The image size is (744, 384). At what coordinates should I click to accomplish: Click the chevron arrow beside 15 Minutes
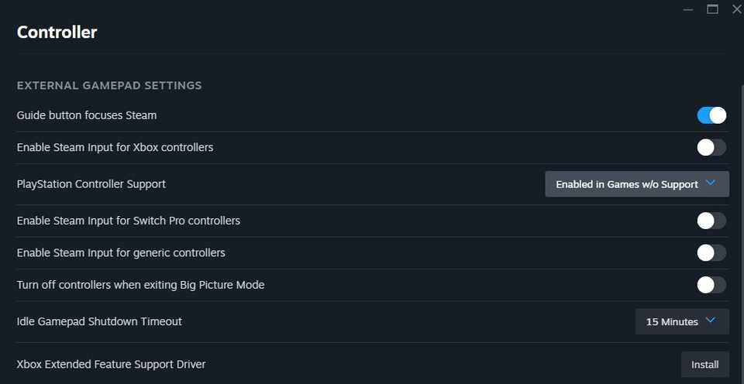pos(711,321)
